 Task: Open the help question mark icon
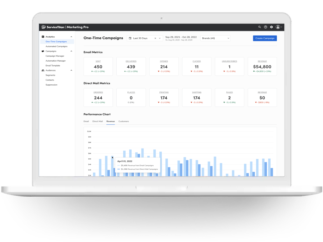(266, 27)
